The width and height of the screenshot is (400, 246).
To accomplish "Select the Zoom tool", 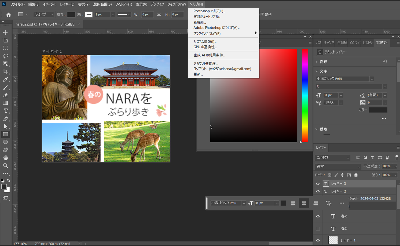I will pyautogui.click(x=5, y=165).
